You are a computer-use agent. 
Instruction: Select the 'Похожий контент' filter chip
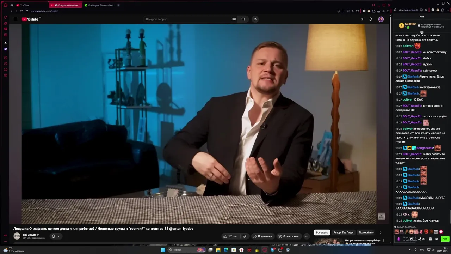click(x=367, y=232)
